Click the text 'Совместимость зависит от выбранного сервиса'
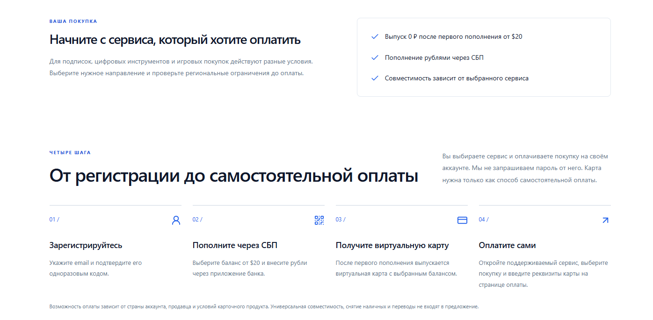 pos(457,78)
